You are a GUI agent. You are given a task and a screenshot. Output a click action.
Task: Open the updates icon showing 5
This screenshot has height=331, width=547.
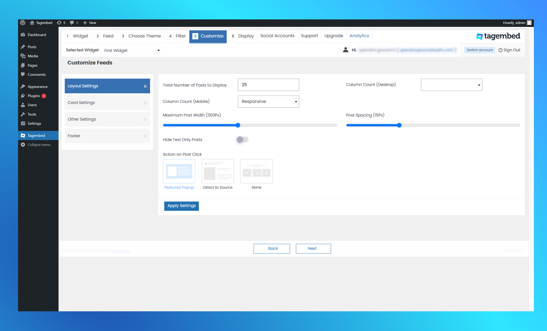click(59, 23)
